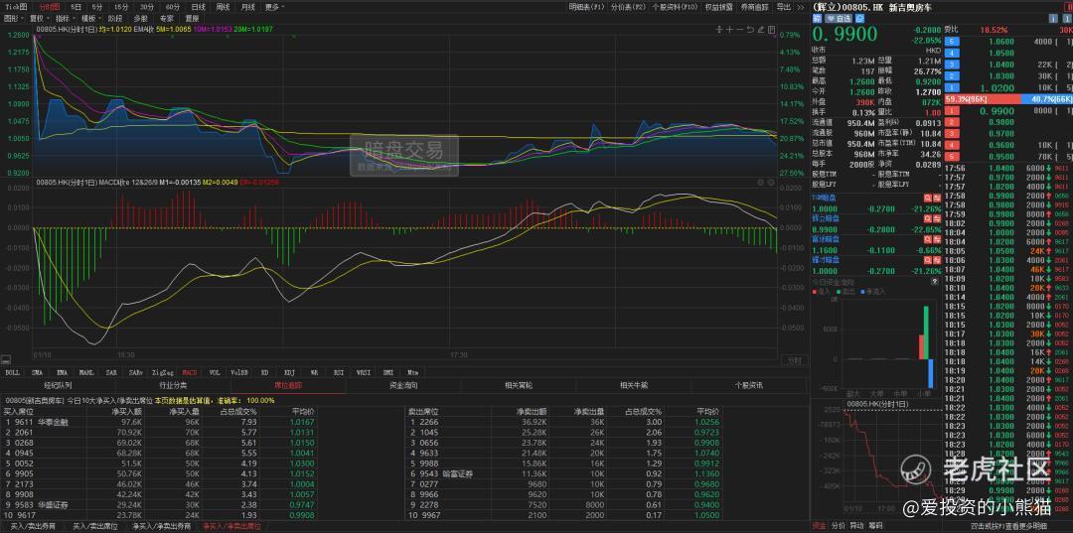Click the undo arrow icon on chart toolbar
Screen dimensions: 1073x533
pos(751,30)
